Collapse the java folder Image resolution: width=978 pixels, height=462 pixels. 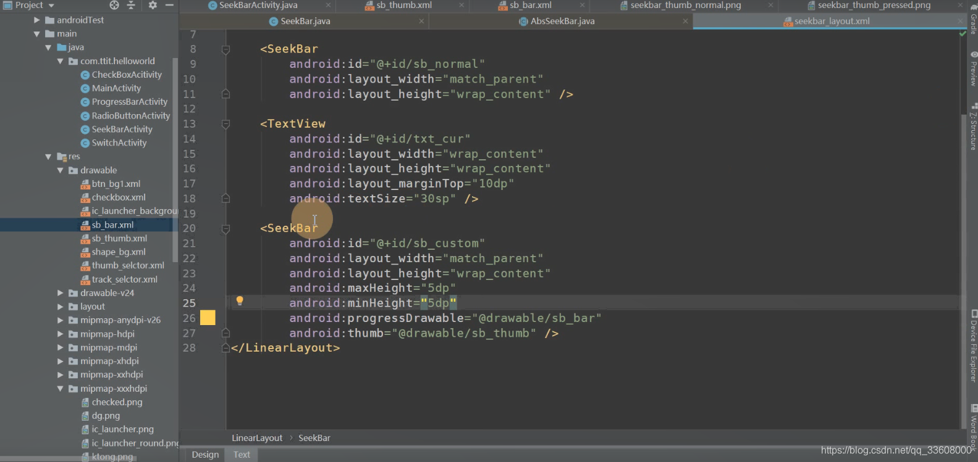pyautogui.click(x=48, y=47)
